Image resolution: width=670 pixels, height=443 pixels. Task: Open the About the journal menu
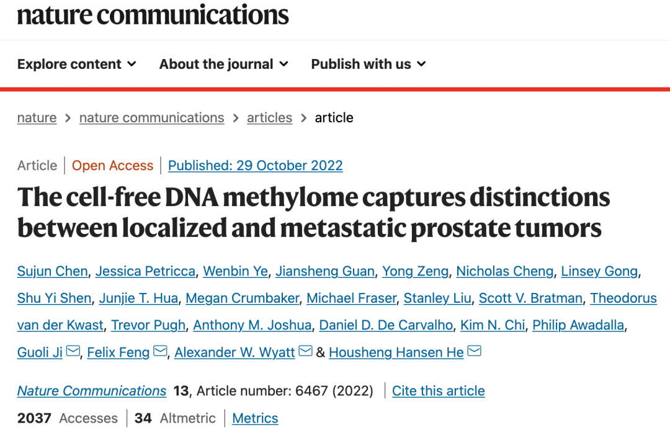click(223, 64)
